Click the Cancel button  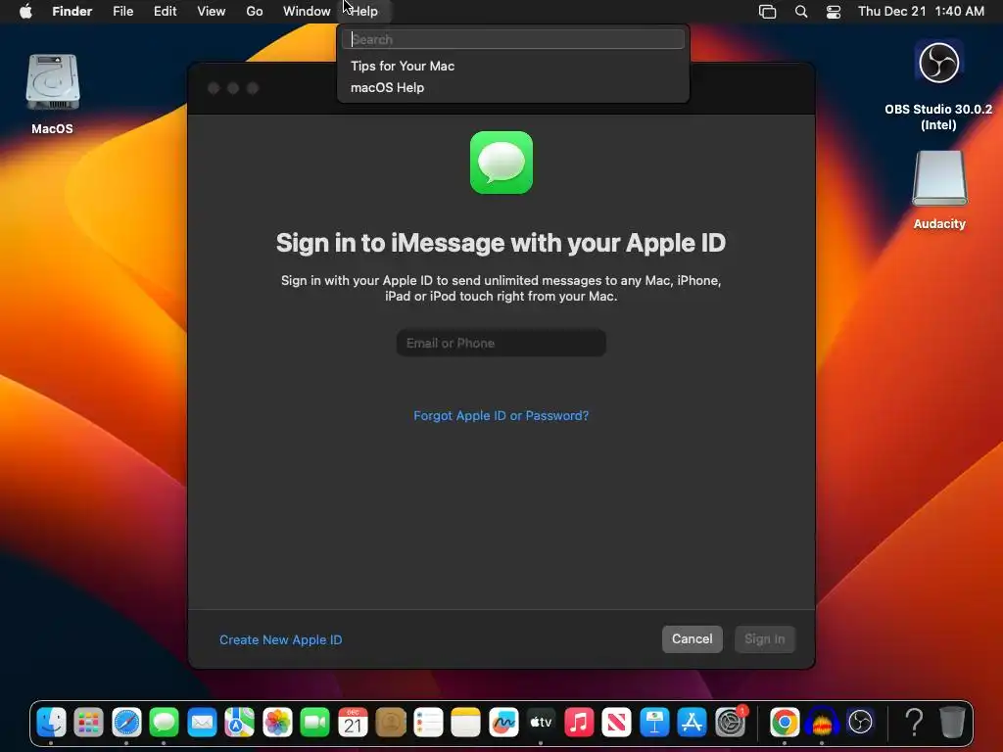click(x=693, y=638)
